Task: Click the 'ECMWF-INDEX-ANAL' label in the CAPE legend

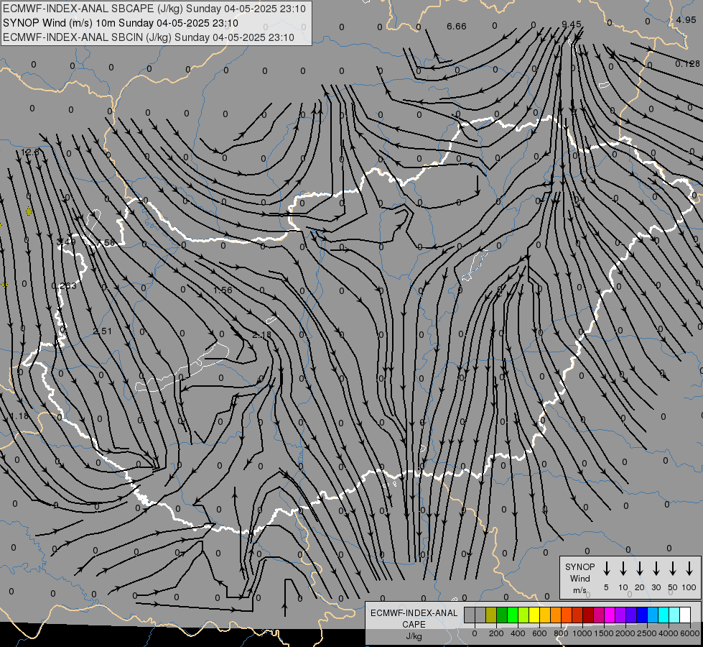Action: (414, 613)
